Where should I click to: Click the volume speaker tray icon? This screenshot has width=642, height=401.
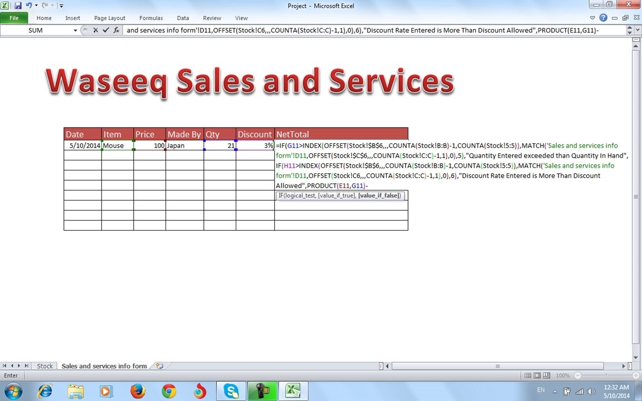[x=591, y=391]
